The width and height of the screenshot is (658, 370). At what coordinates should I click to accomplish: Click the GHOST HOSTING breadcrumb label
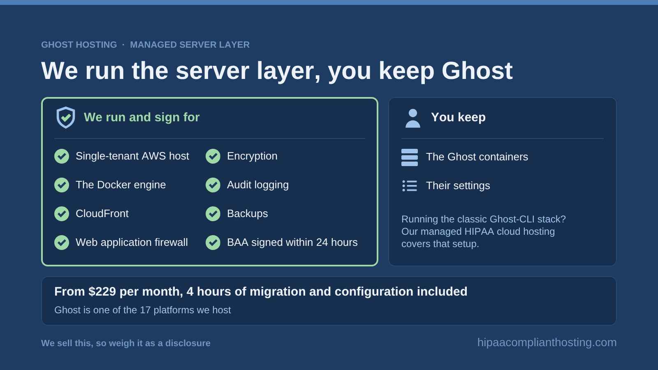[x=79, y=45]
